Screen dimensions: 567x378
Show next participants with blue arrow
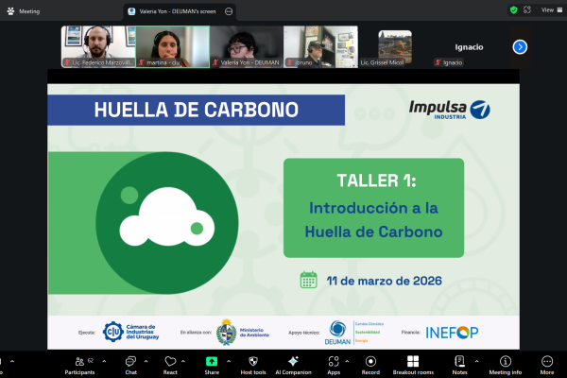tap(520, 47)
